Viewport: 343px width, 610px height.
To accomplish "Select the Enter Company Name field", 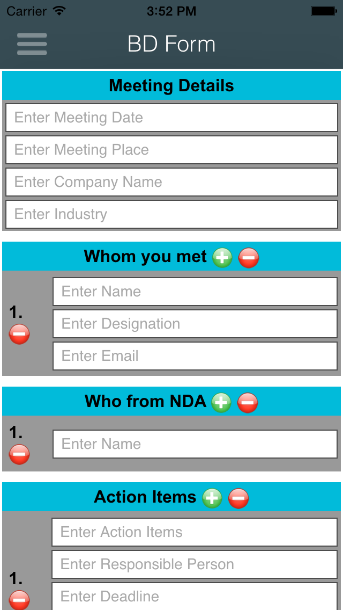I will [x=171, y=182].
